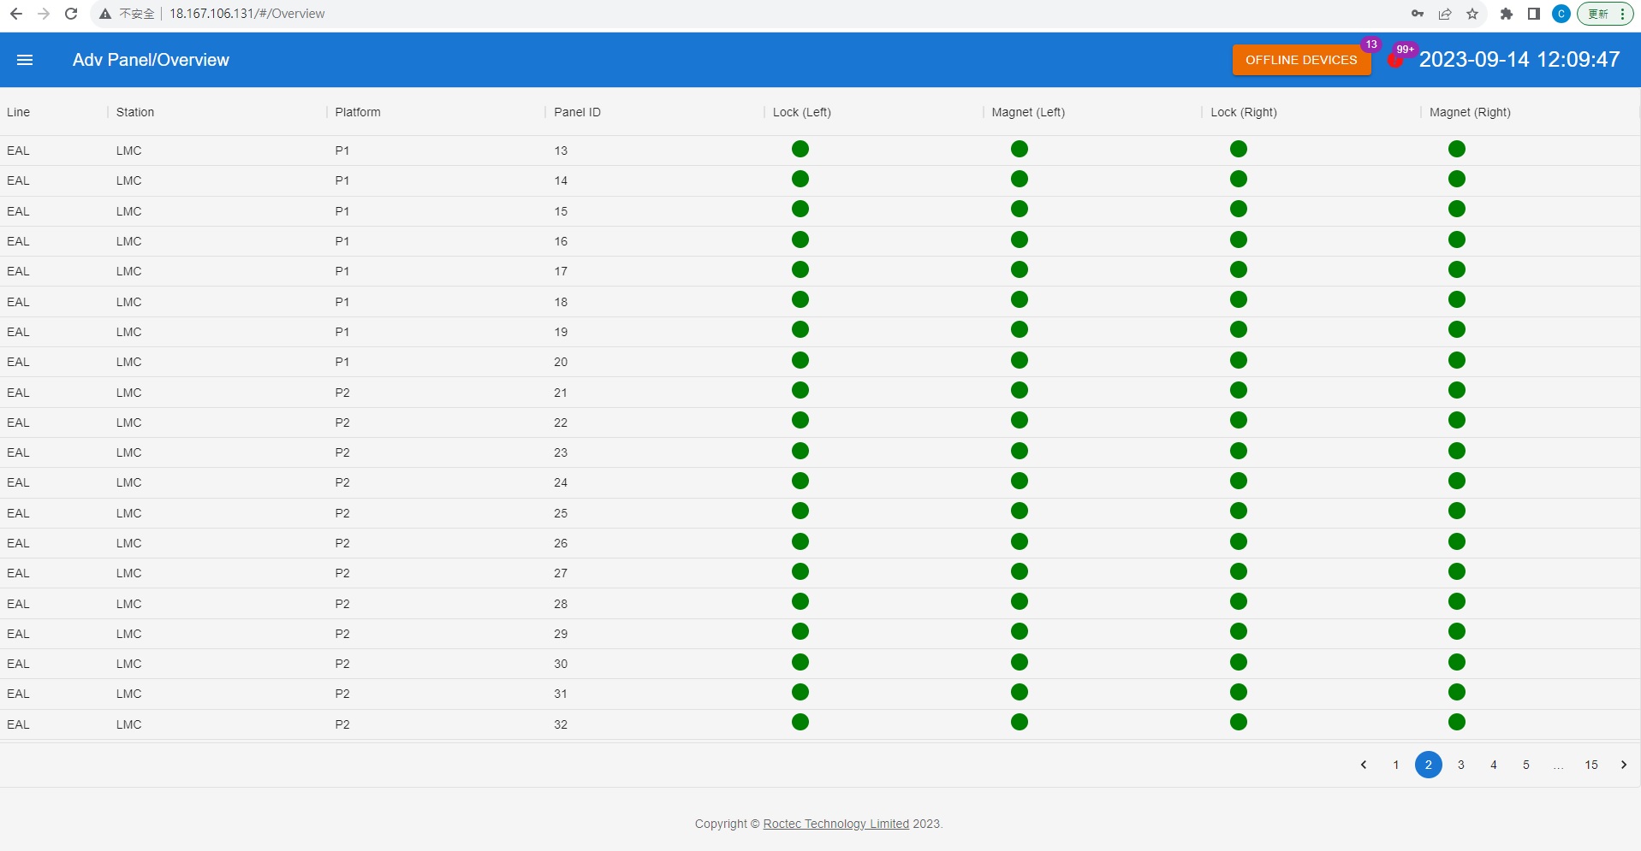The height and width of the screenshot is (851, 1641).
Task: Click Magnet (Left) green indicator for panel 25
Action: [x=1019, y=511]
